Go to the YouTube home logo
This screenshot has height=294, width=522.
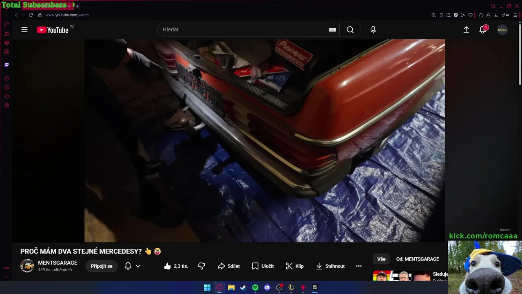coord(53,30)
